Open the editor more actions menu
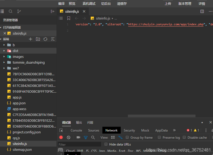This screenshot has width=213, height=155. pos(211,11)
